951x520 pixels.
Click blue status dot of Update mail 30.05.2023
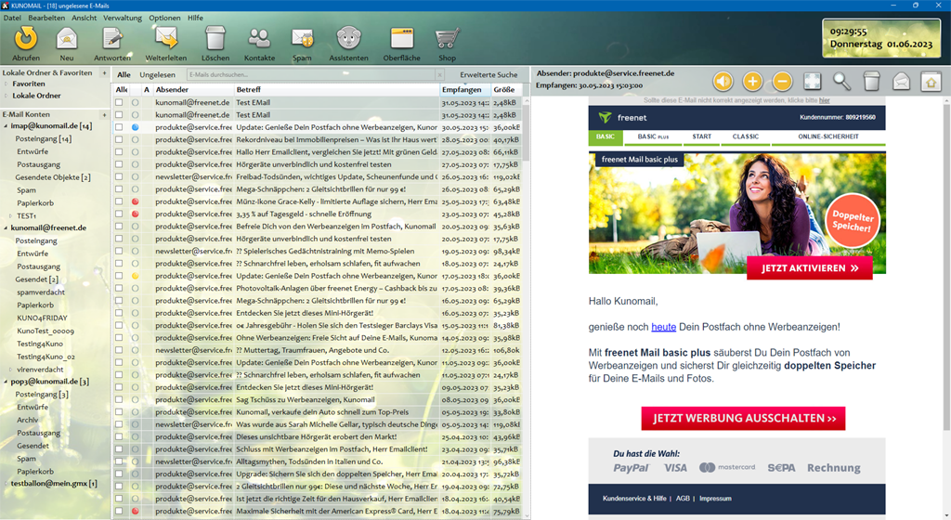click(136, 127)
